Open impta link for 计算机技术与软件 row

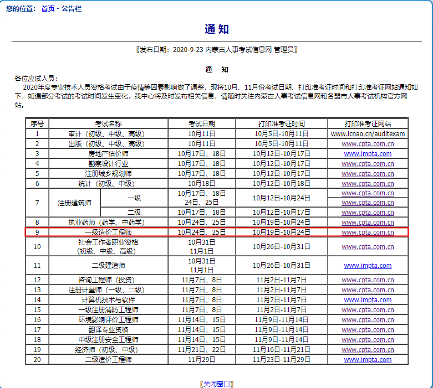368,299
